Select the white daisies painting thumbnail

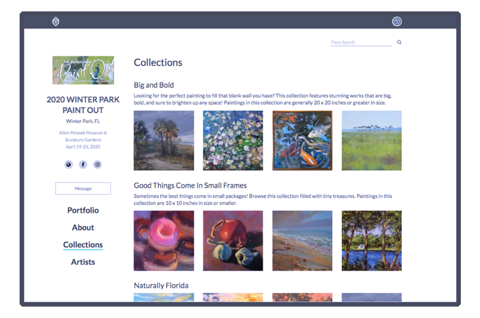click(233, 140)
